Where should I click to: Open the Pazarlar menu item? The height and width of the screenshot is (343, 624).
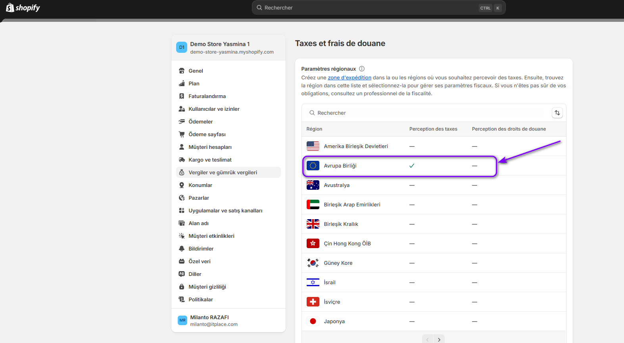pyautogui.click(x=228, y=198)
